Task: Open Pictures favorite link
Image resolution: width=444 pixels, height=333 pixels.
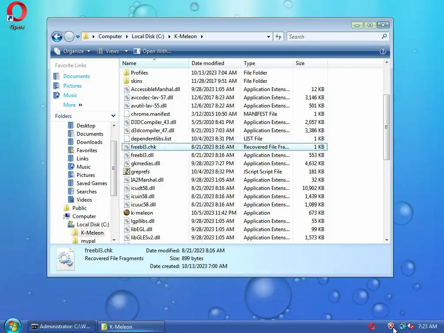Action: pos(72,86)
